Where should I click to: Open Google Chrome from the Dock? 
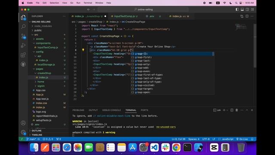(176, 147)
